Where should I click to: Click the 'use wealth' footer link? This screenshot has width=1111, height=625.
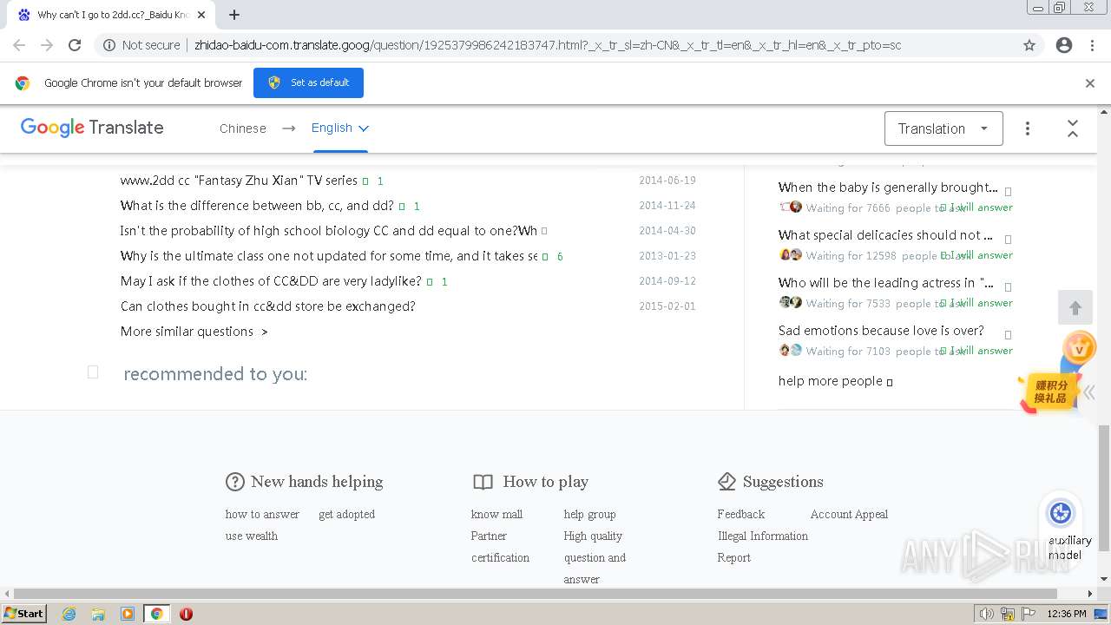252,536
